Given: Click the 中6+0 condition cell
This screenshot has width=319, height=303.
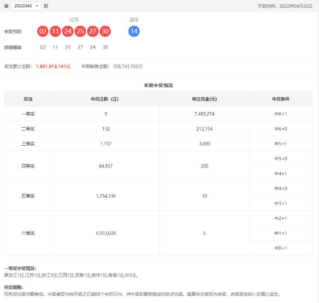Looking at the screenshot, I should coord(281,129).
